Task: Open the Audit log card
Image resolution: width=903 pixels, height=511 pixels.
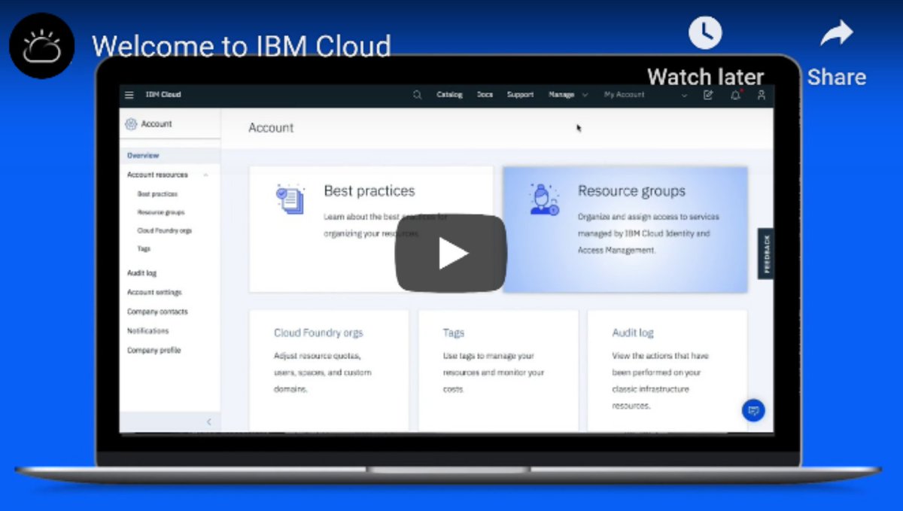Action: click(667, 370)
